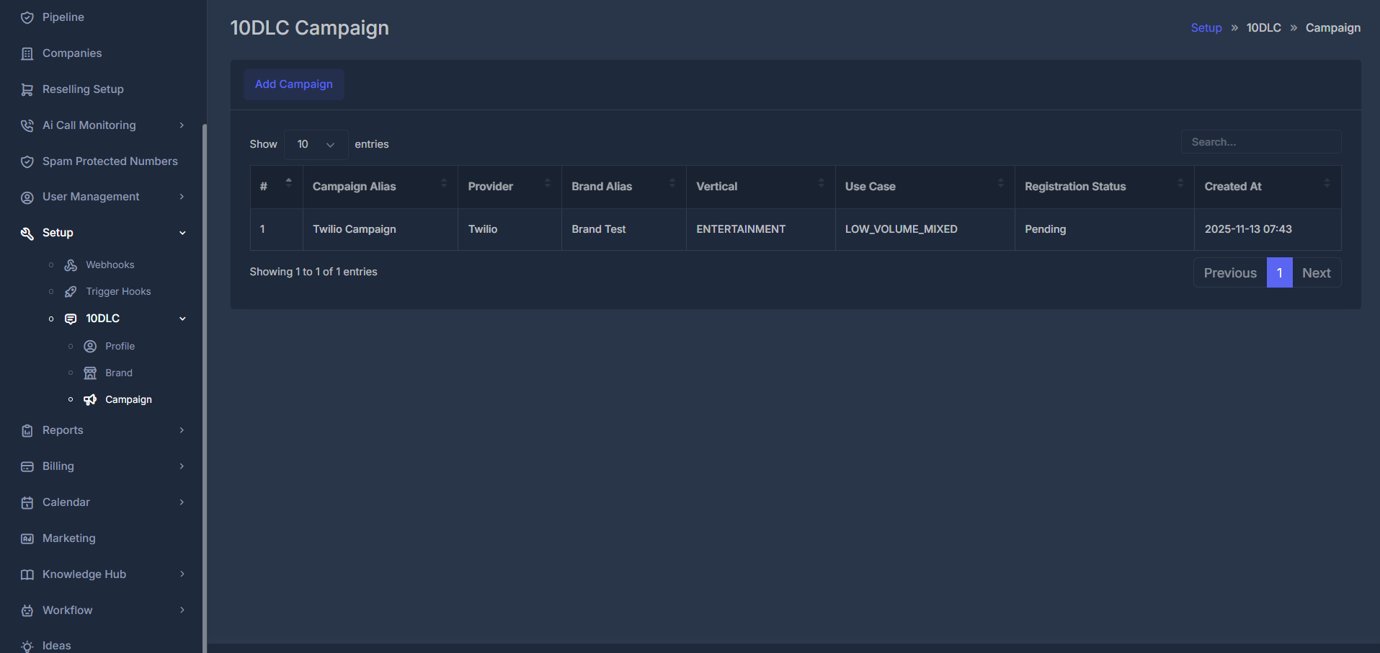This screenshot has width=1380, height=653.
Task: Open the Brand storefront icon under 10DLC
Action: coord(89,373)
